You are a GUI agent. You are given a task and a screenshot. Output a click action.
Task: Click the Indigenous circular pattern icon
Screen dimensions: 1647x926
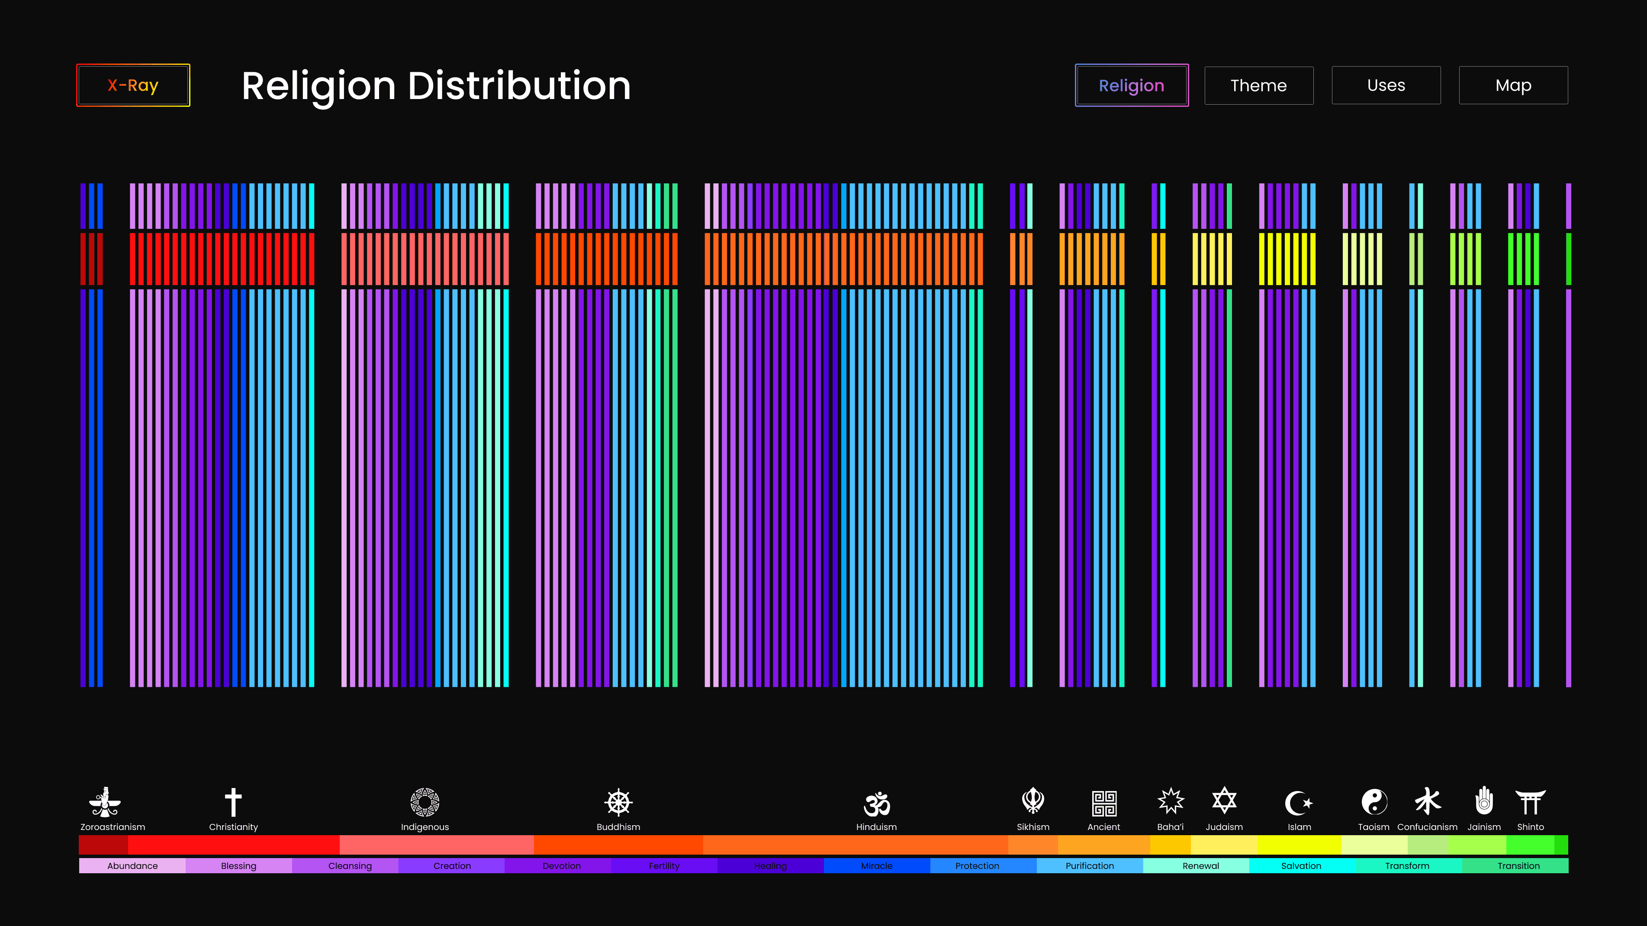click(425, 802)
